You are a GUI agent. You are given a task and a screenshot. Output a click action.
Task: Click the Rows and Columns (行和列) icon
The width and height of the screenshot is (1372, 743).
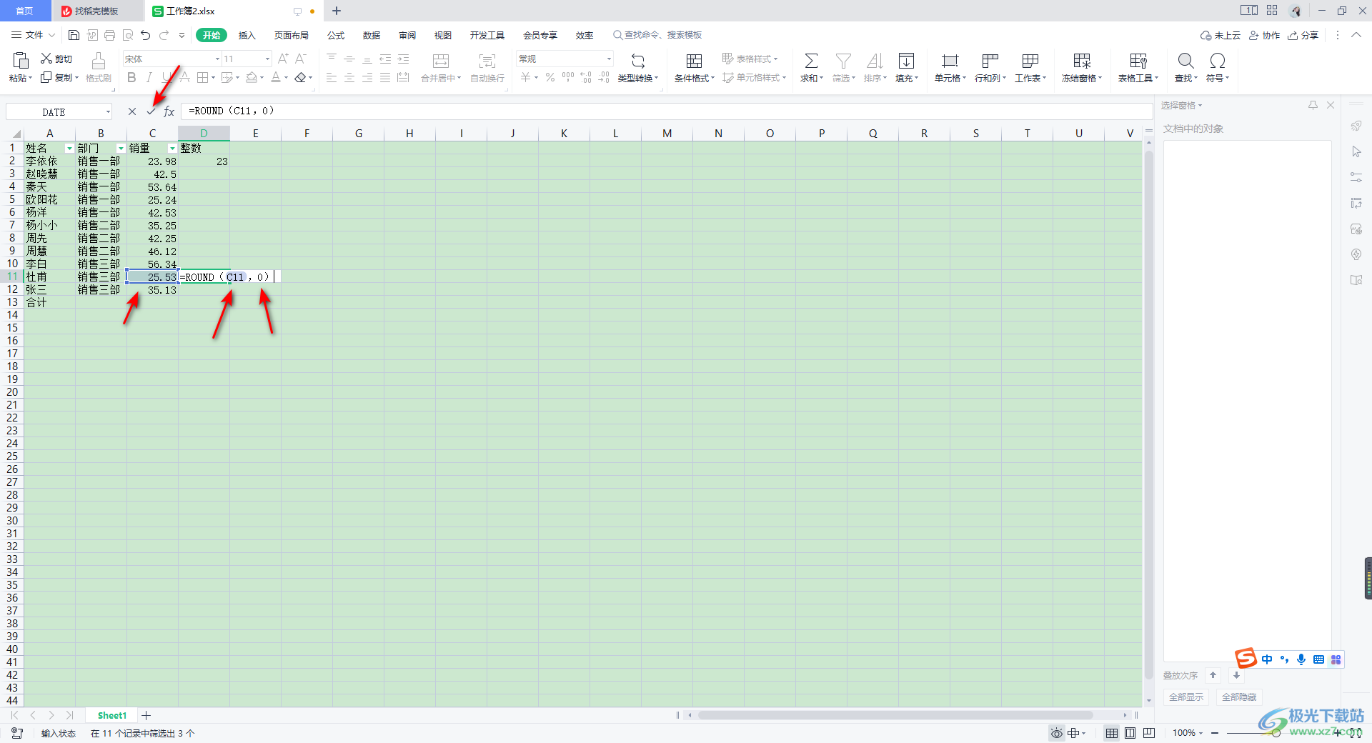coord(990,61)
